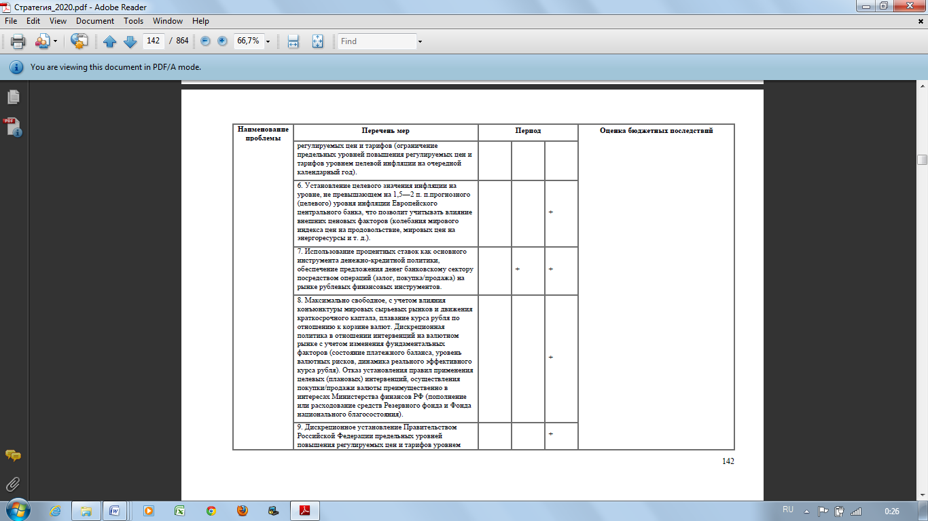Screen dimensions: 928x521
Task: Click the table header 'Перечень мер'
Action: coord(385,130)
